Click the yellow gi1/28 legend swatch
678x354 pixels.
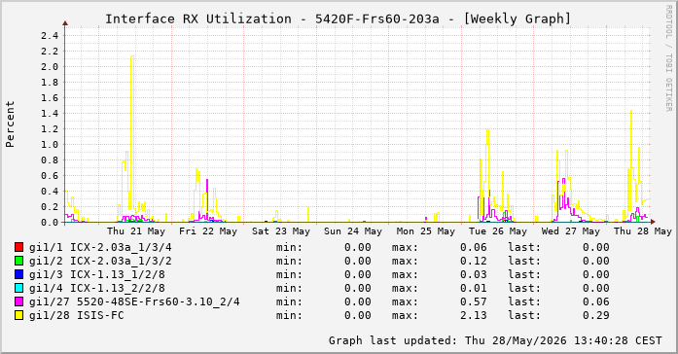tap(18, 315)
